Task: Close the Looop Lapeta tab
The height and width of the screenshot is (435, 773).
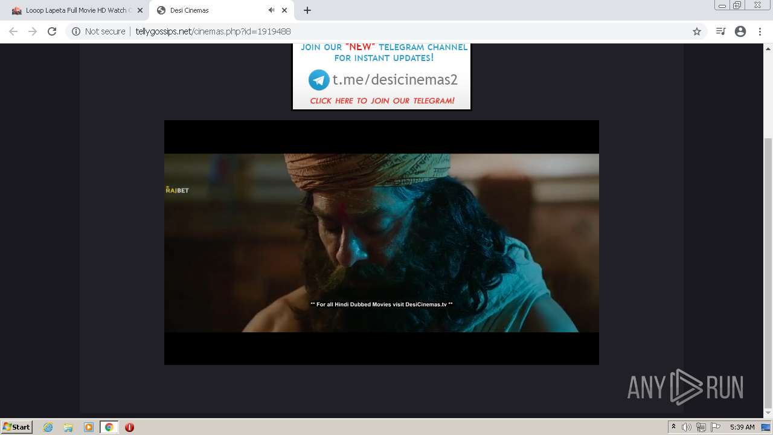Action: pyautogui.click(x=140, y=10)
